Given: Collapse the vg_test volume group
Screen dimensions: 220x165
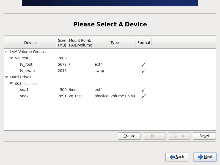Looking at the screenshot, I should click(11, 58).
